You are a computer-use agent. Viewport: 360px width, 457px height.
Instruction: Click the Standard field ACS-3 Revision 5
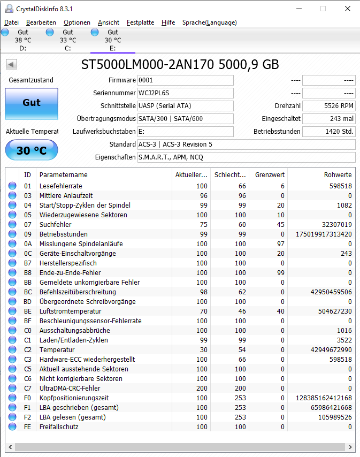point(247,144)
